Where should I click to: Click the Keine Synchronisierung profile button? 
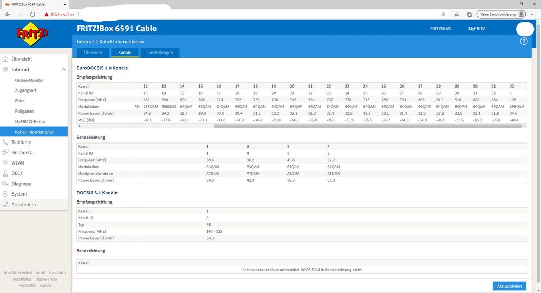501,15
